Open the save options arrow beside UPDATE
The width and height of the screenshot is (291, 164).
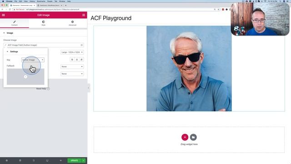point(84,160)
